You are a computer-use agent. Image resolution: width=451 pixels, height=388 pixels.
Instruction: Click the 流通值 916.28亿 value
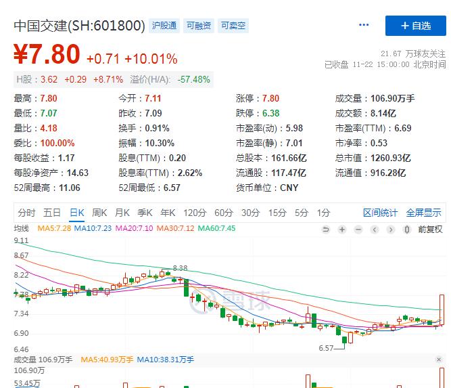(388, 173)
